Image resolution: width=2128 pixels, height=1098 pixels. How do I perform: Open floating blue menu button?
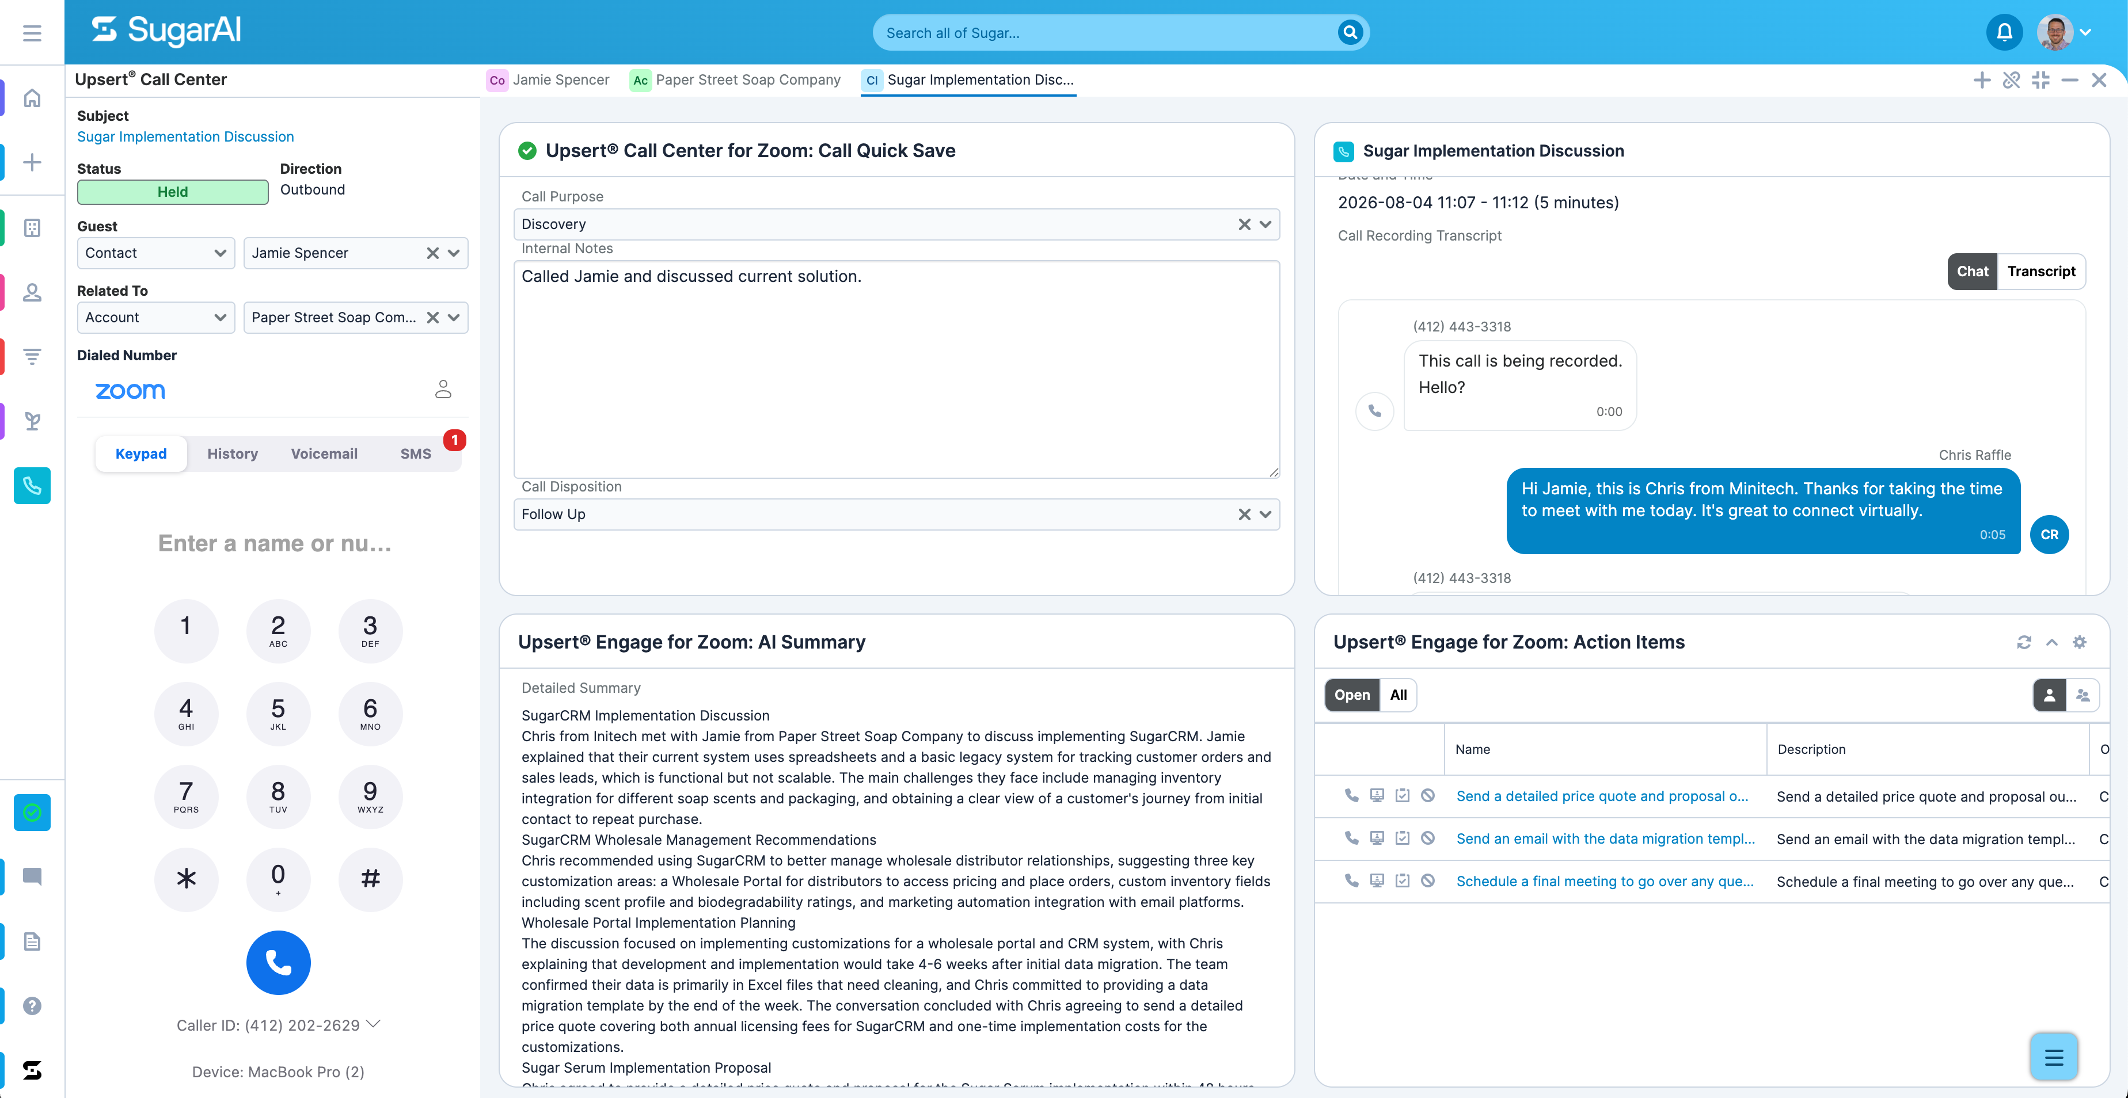click(2054, 1057)
